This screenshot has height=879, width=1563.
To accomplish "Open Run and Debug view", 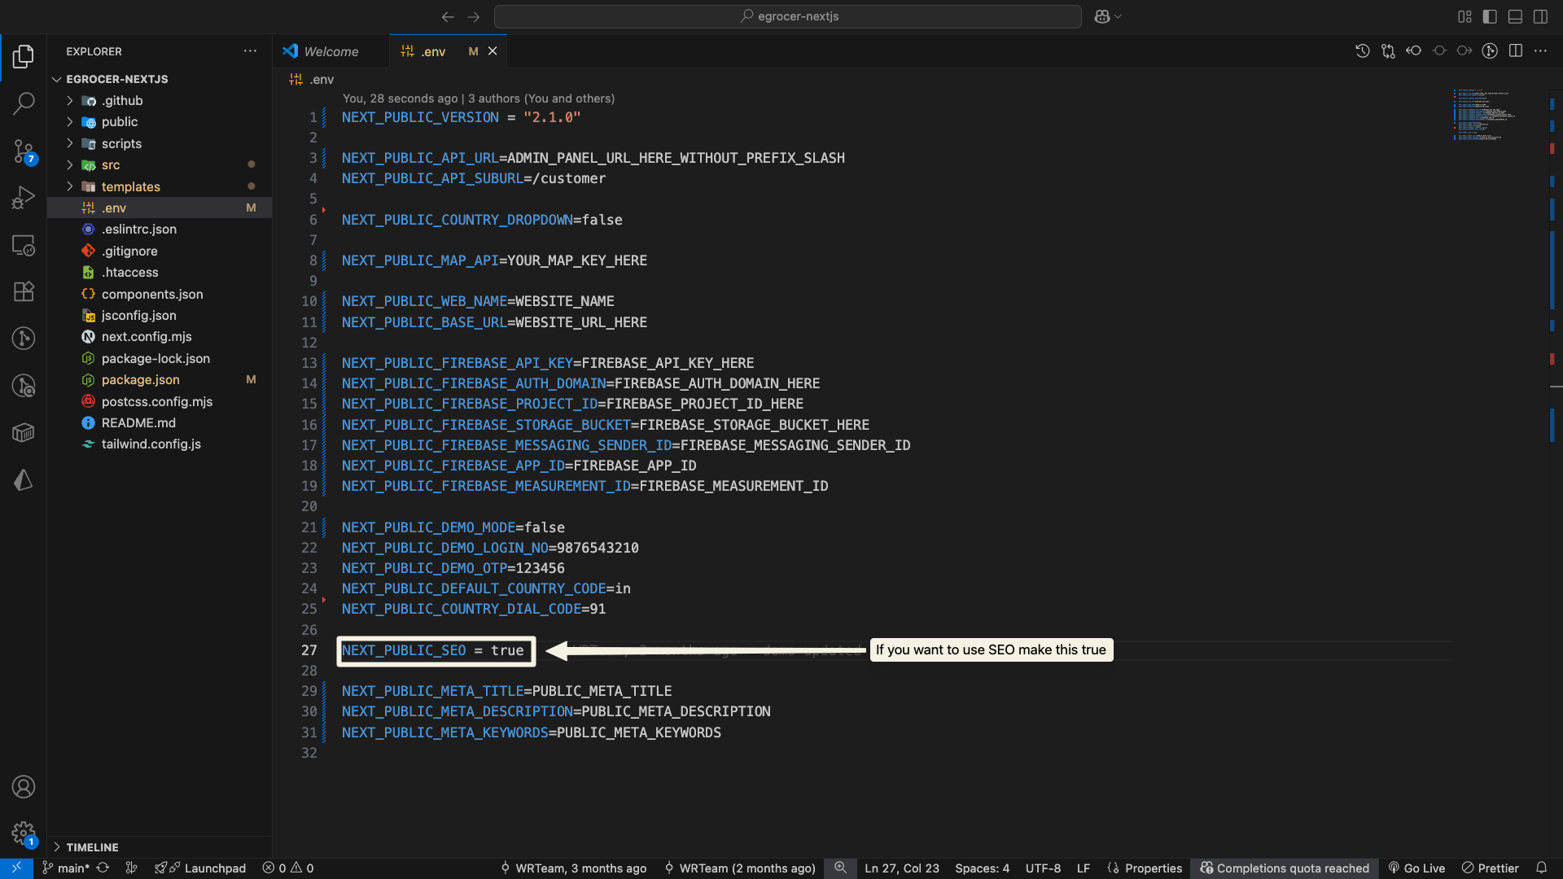I will coord(24,198).
